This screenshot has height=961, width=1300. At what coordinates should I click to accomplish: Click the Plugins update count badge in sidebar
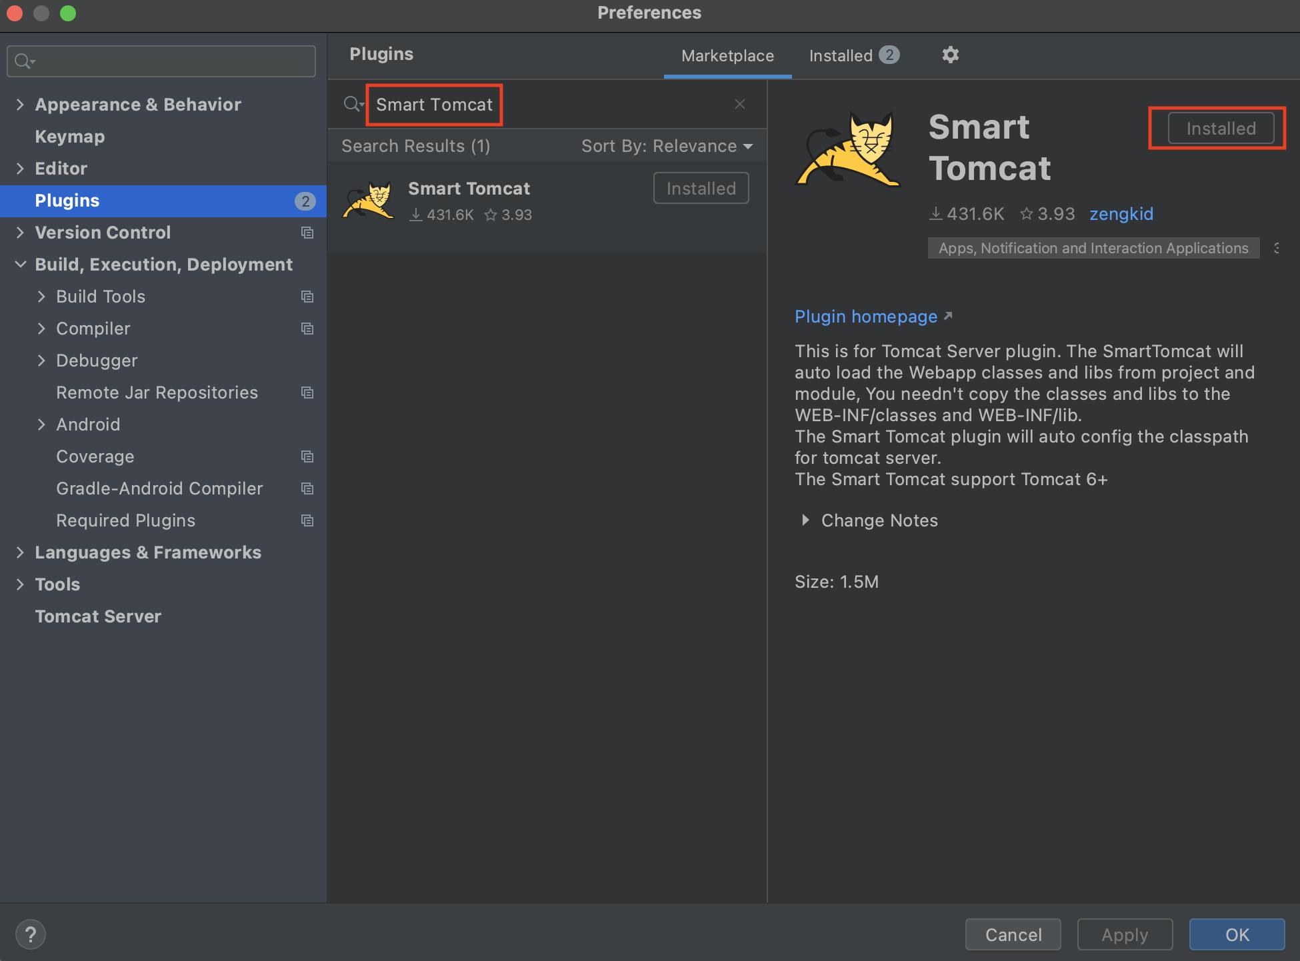tap(305, 201)
